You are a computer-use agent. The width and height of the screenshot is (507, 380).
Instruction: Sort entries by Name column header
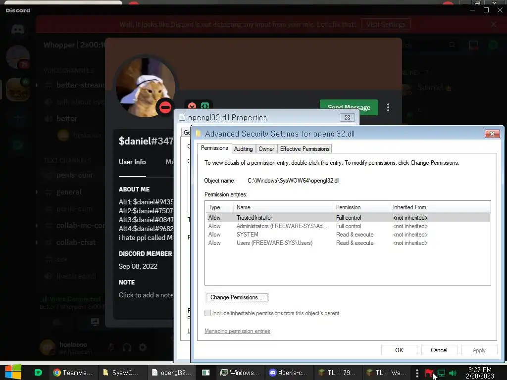point(283,207)
